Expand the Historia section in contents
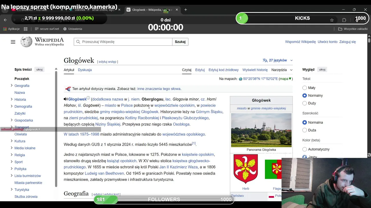Screen dimensions: 371x208 pos(12,99)
